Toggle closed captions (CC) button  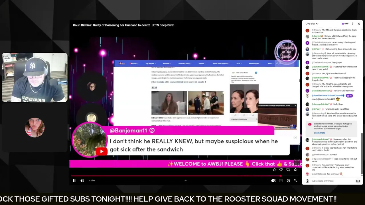[x=281, y=181]
